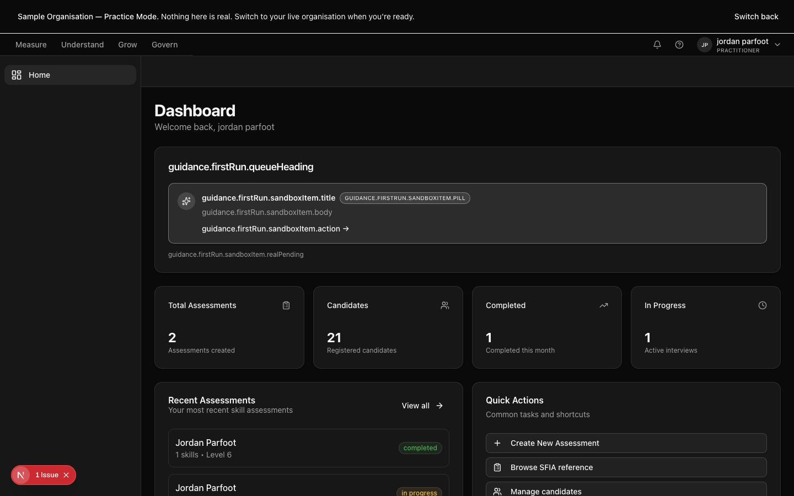The width and height of the screenshot is (794, 496).
Task: Click guidance.firstRun.sandboxItem.action link
Action: [x=275, y=229]
